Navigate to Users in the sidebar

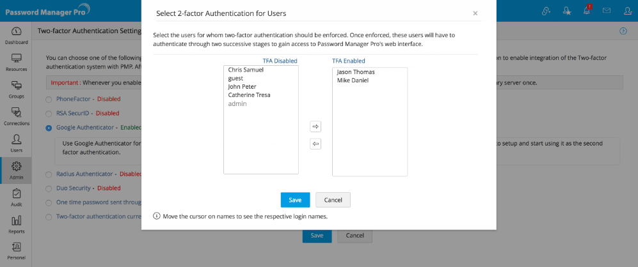tap(16, 143)
